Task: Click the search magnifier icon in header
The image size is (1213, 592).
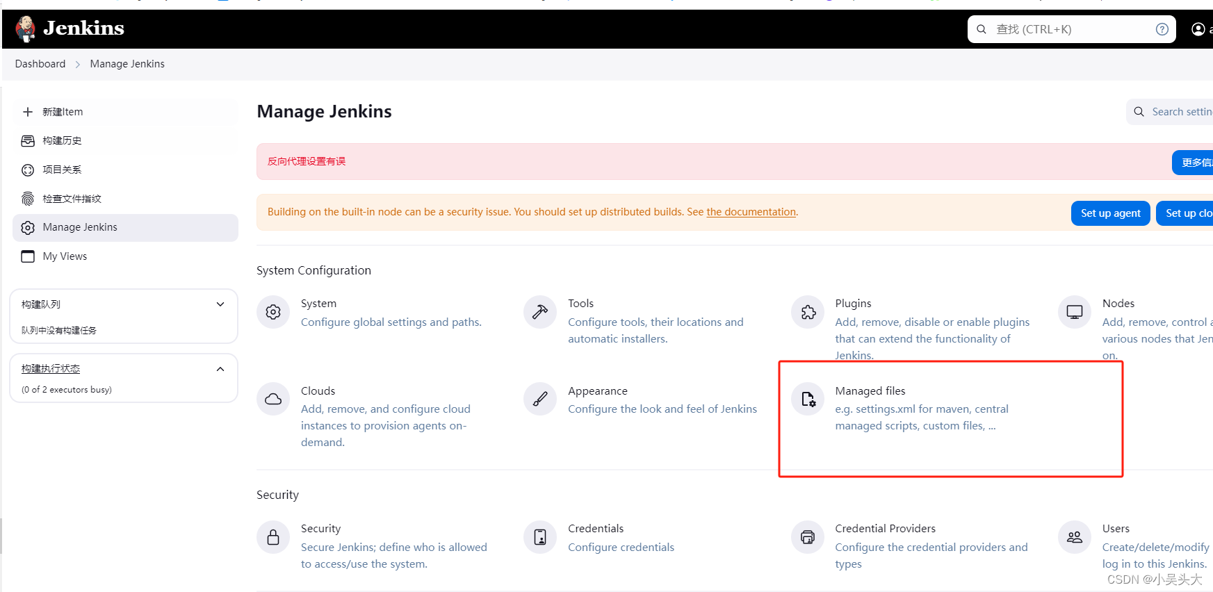Action: point(982,29)
